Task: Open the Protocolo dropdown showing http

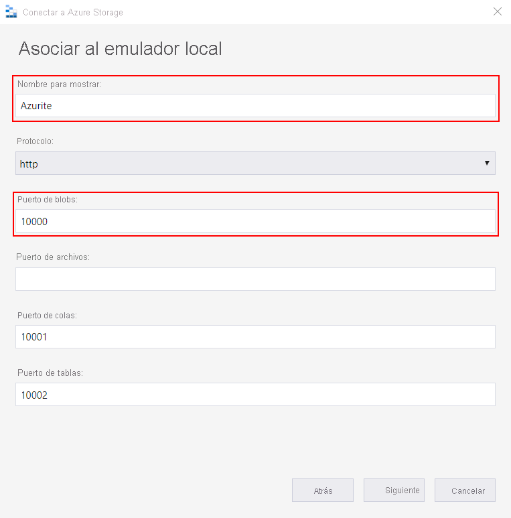Action: [x=255, y=164]
